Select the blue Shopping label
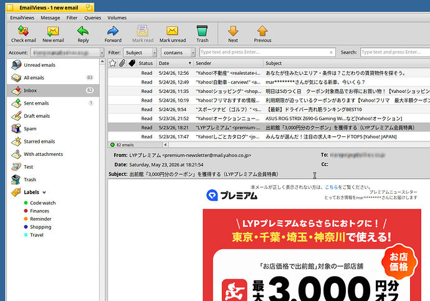Viewport: 430px width, 301px height. (x=37, y=227)
